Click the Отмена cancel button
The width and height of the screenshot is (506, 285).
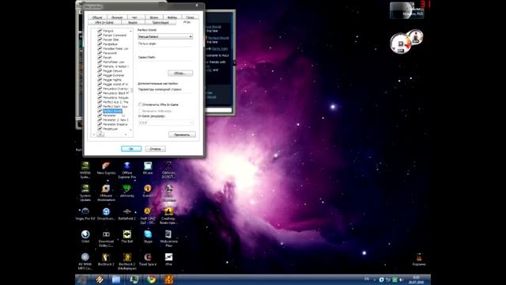pos(155,149)
